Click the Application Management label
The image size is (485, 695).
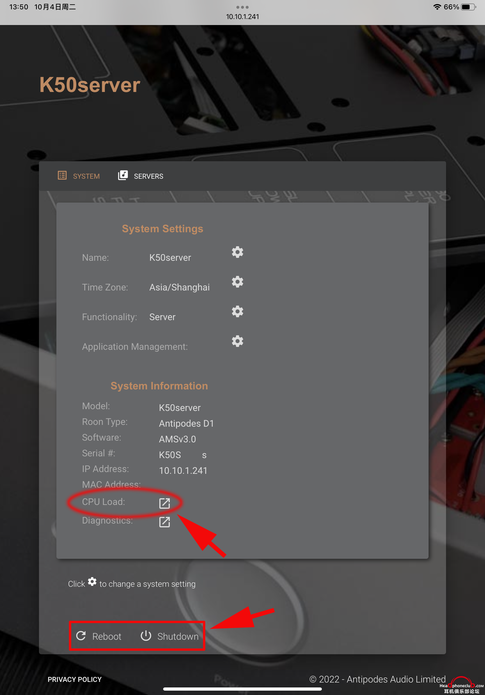[135, 347]
